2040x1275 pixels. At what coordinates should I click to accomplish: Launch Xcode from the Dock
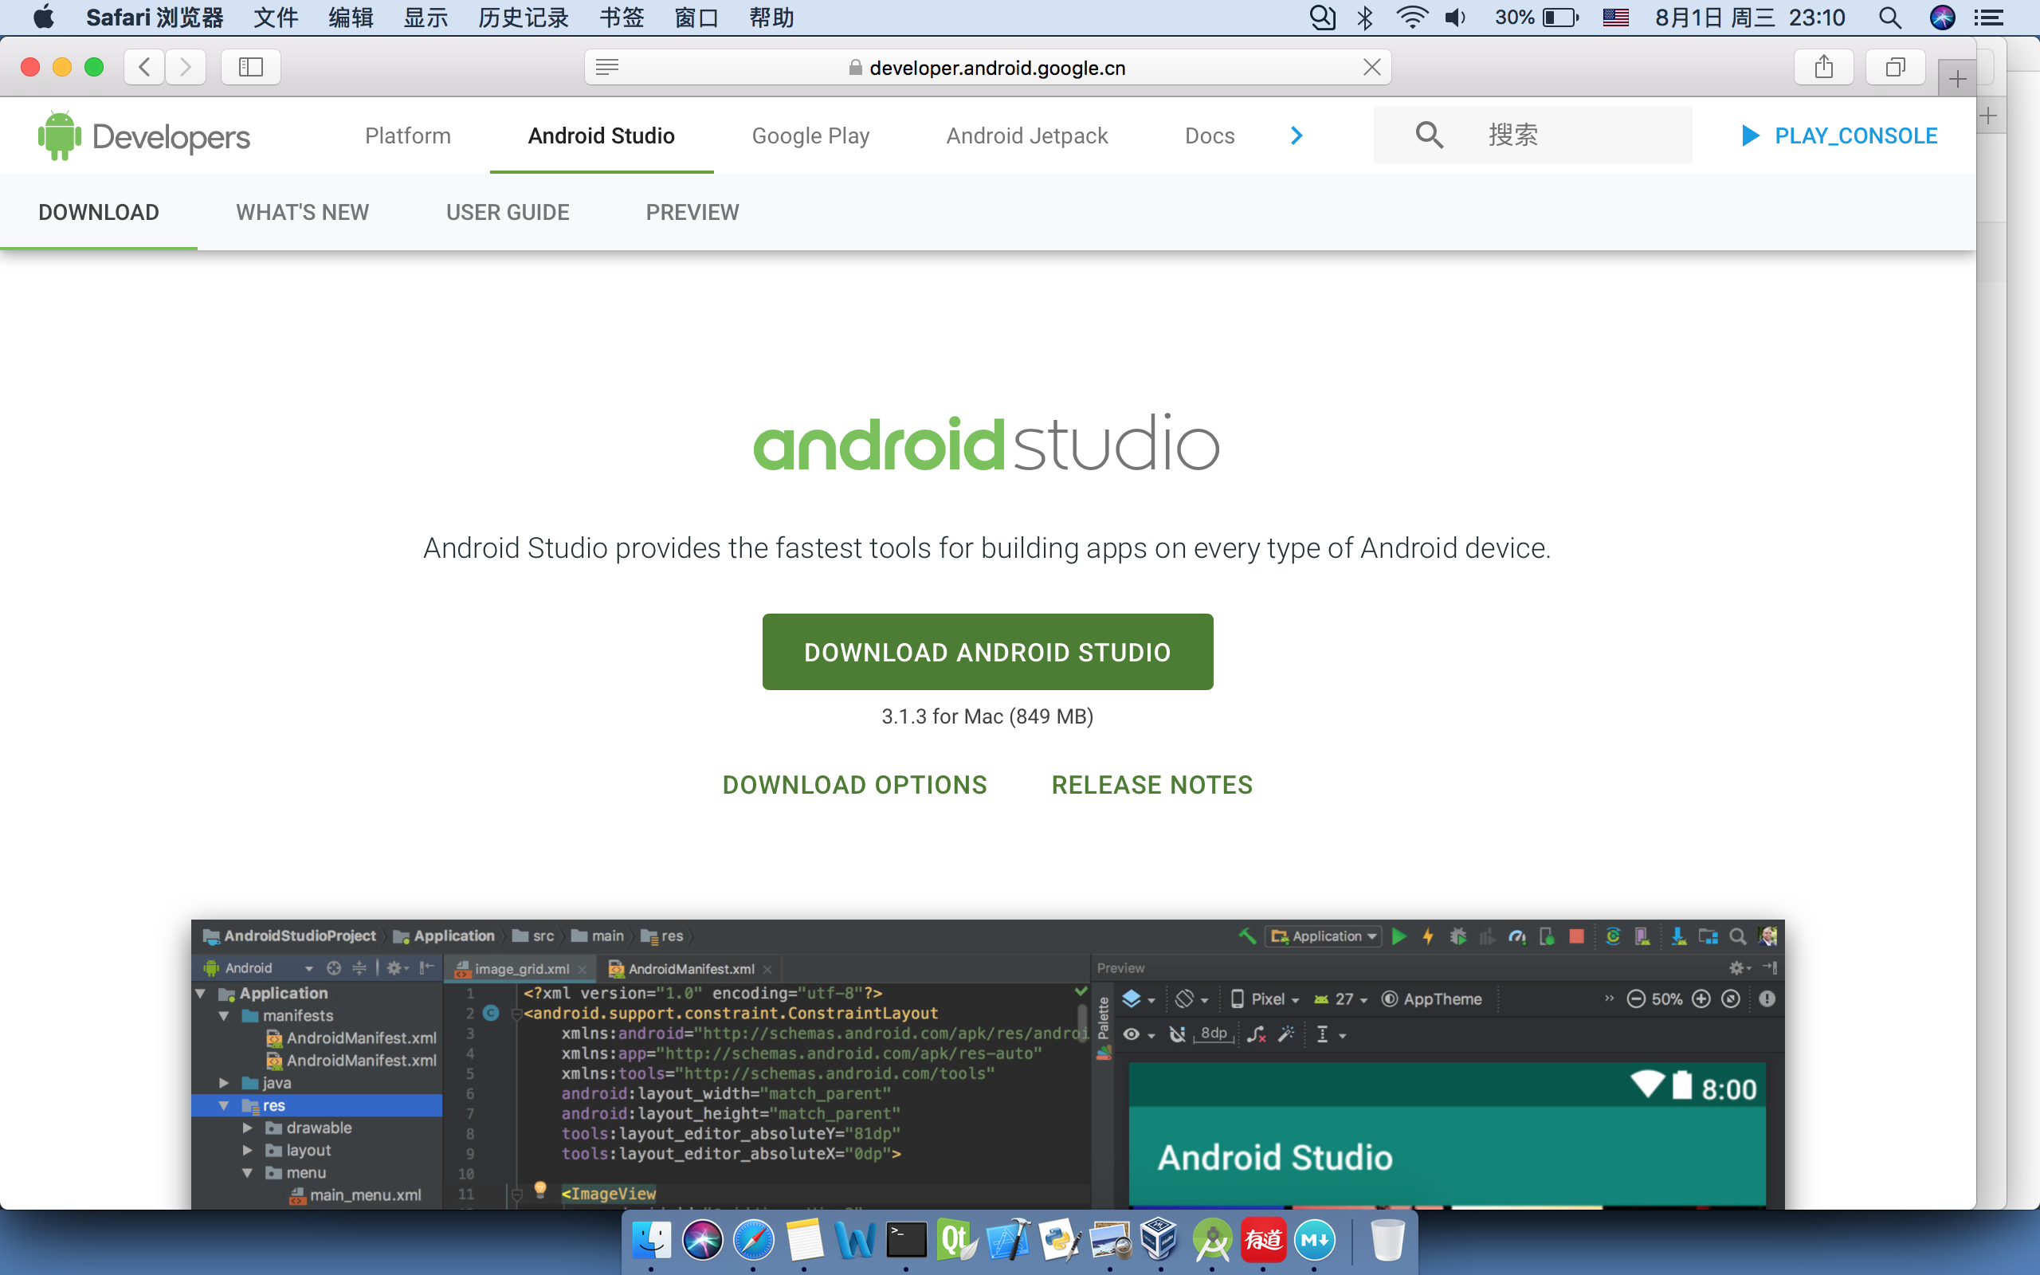tap(1008, 1241)
